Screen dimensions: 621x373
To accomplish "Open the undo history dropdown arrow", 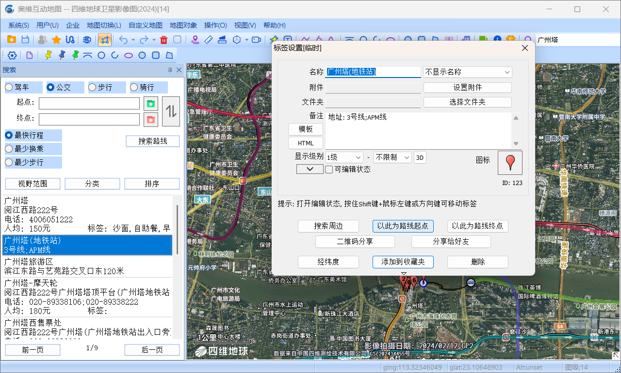I will point(133,40).
